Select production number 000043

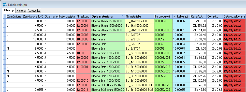click(x=164, y=44)
